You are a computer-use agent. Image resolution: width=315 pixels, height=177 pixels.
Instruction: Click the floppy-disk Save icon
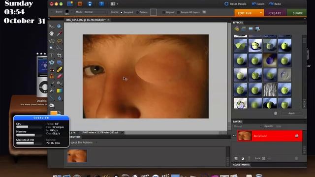(x=90, y=3)
